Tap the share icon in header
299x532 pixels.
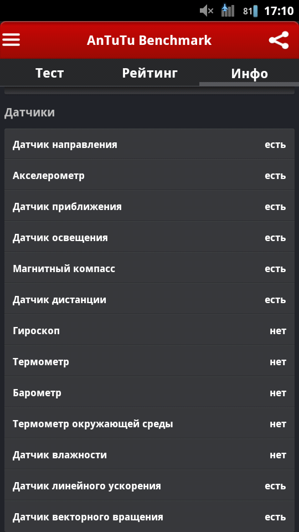coord(279,40)
